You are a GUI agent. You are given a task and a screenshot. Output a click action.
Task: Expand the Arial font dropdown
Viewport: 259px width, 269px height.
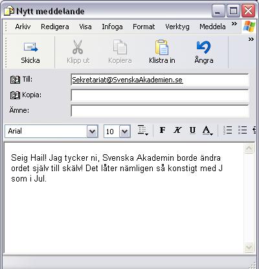93,131
